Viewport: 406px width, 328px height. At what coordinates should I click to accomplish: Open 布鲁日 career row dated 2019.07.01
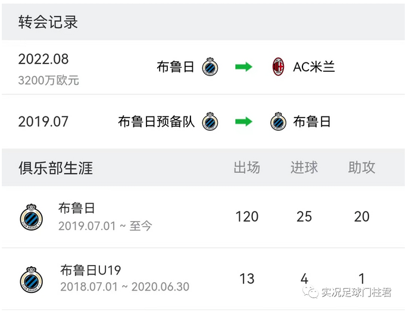point(203,217)
